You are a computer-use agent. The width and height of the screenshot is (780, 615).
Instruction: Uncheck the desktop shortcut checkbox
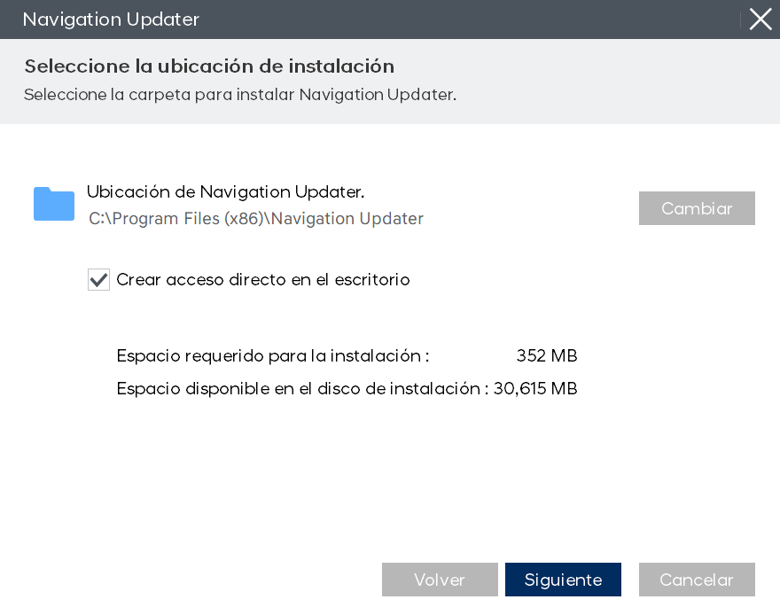(x=98, y=280)
